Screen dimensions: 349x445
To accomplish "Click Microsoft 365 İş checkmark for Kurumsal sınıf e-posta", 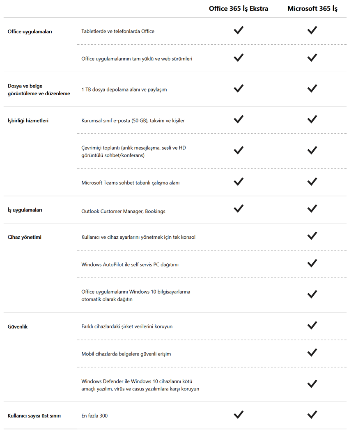I will pyautogui.click(x=312, y=119).
